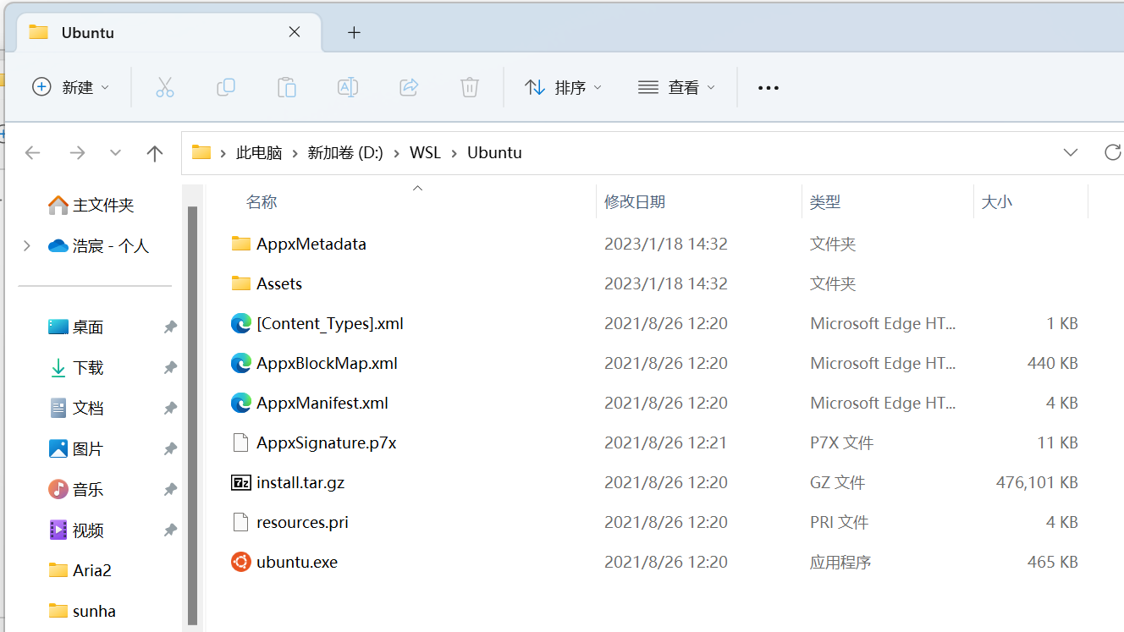
Task: Select the Ubuntu window tab
Action: tap(168, 33)
